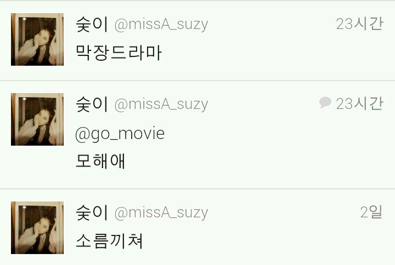Tap the avatar on the 소름끼쳐 tweet
Screen dimensions: 395x265
click(37, 228)
